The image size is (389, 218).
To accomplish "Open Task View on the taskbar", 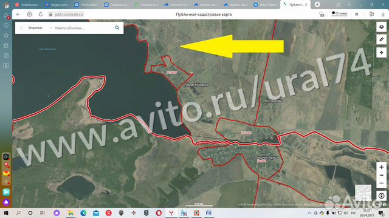I will tap(43, 213).
